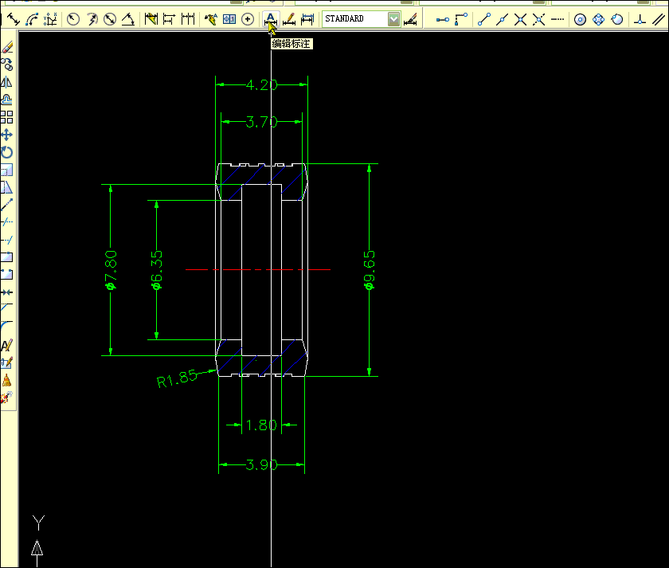This screenshot has height=568, width=669.
Task: Click the Snap From icon
Action: (461, 19)
